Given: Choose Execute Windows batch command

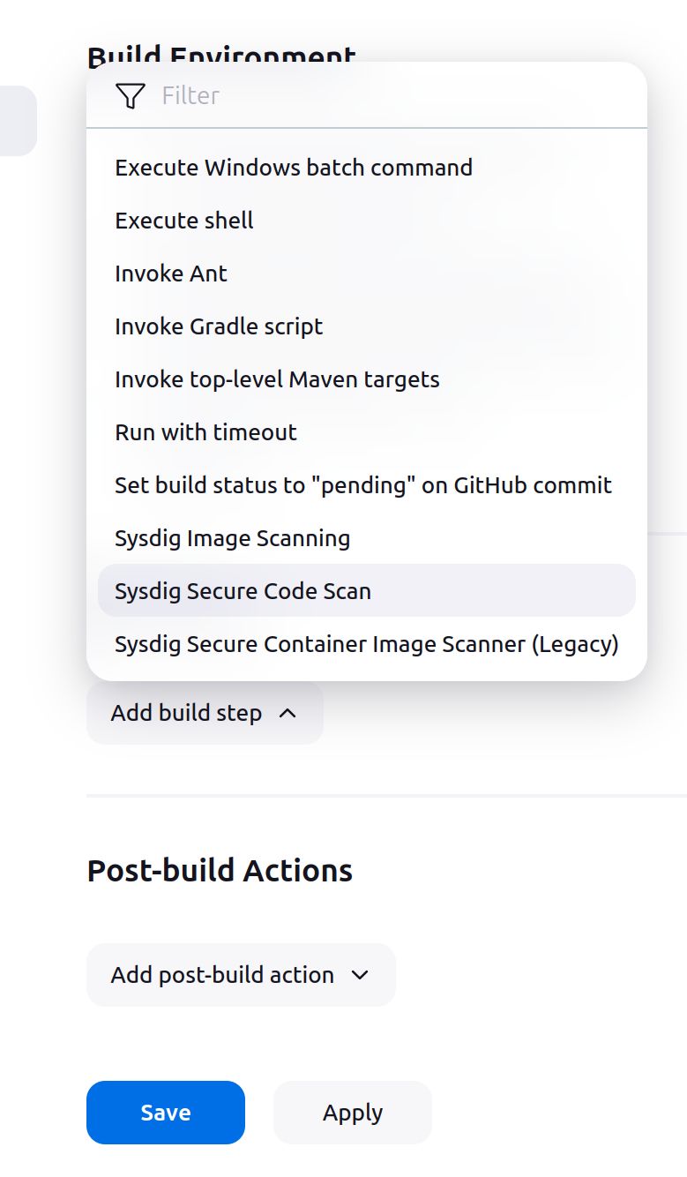Looking at the screenshot, I should pos(294,168).
